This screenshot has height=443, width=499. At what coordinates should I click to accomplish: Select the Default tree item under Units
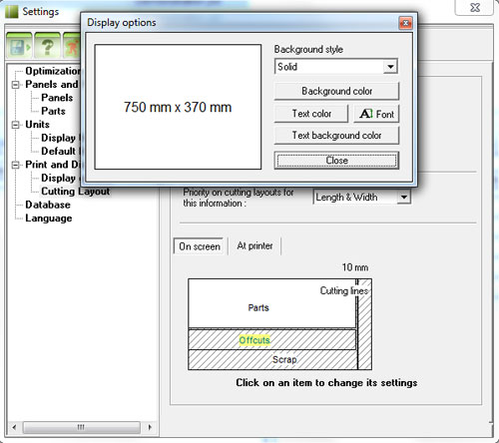point(59,151)
